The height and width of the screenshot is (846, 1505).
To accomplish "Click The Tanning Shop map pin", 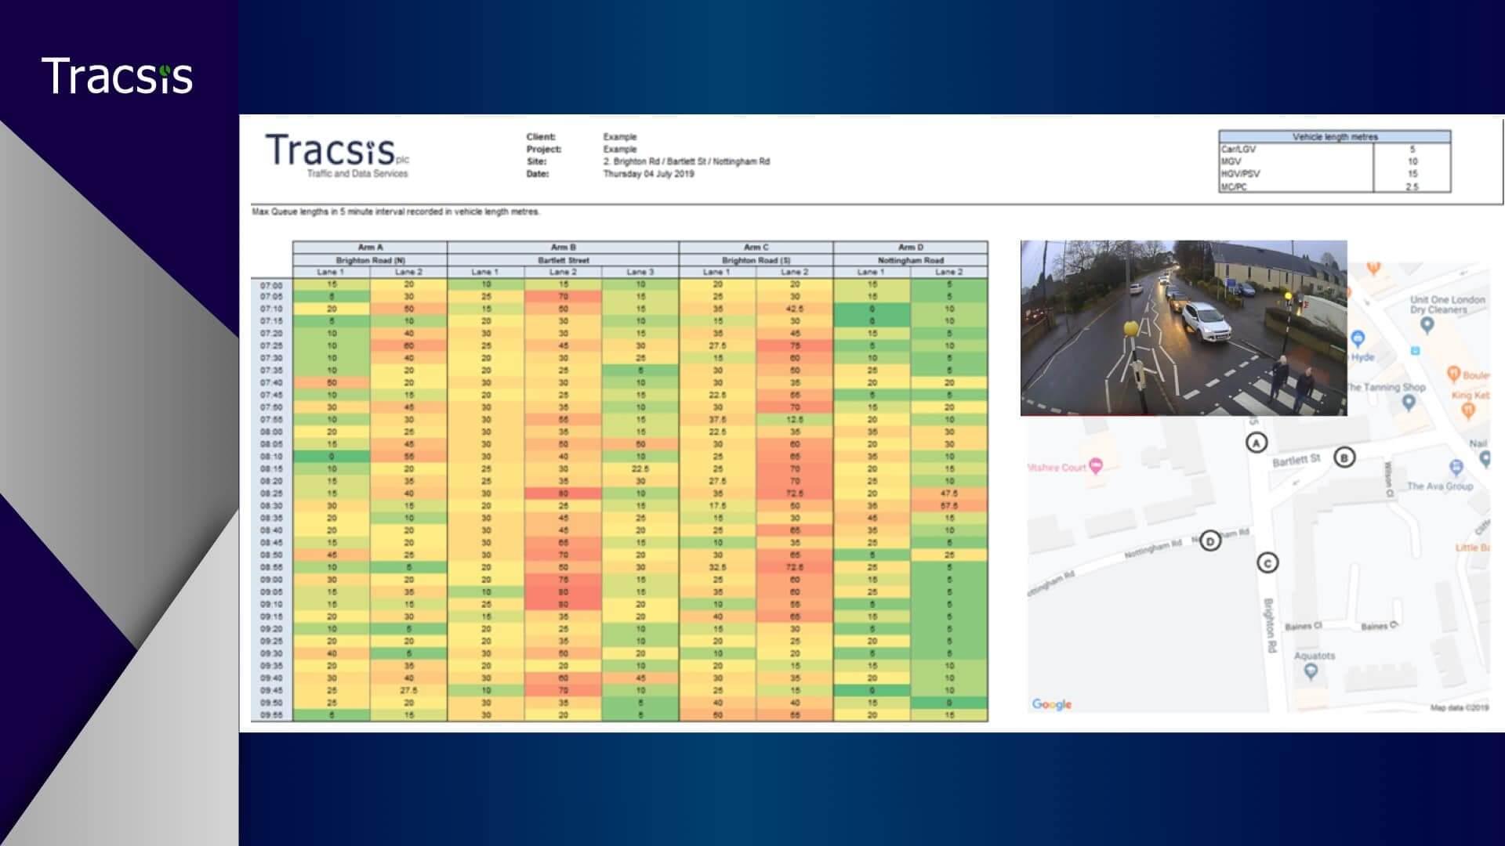I will (1409, 403).
